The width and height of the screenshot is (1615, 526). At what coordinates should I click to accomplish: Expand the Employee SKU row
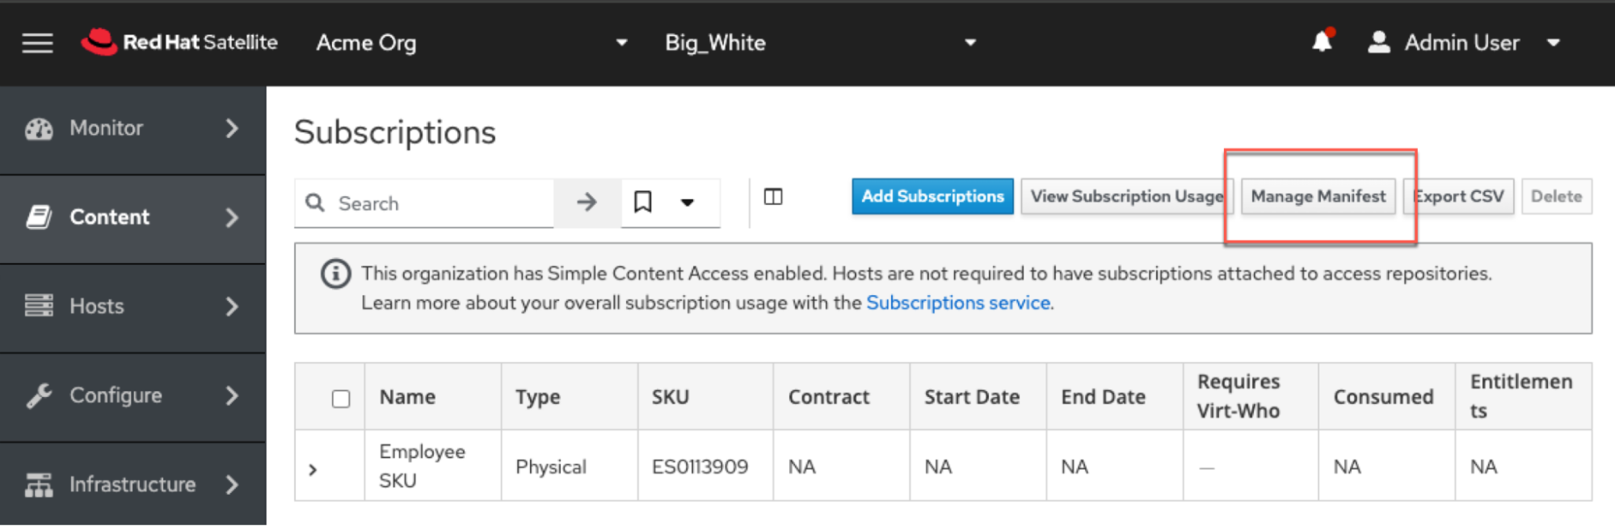tap(313, 469)
